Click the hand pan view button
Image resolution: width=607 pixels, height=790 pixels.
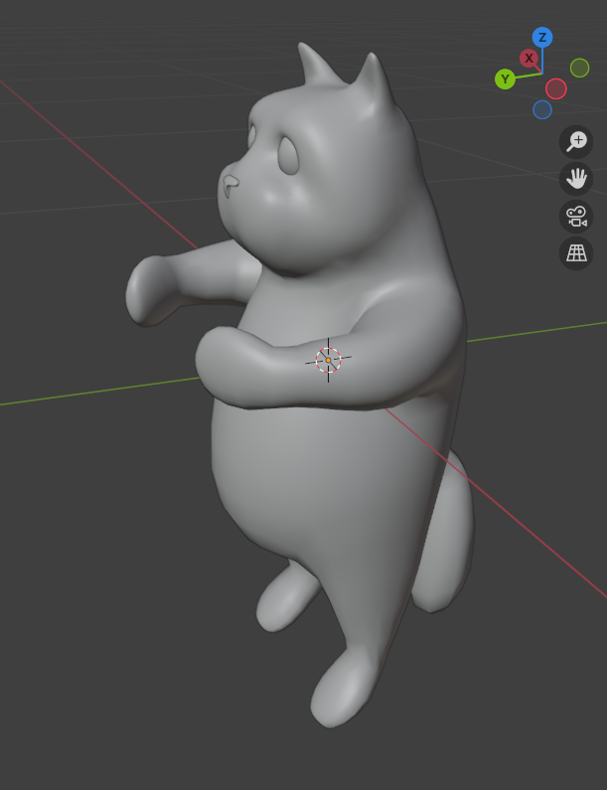576,179
